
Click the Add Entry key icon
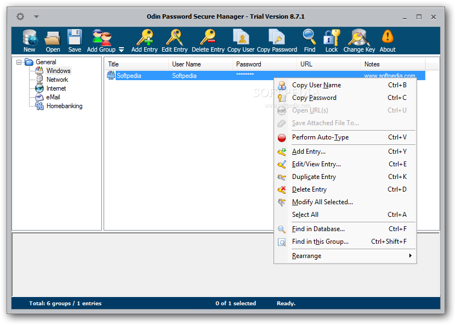coord(144,41)
